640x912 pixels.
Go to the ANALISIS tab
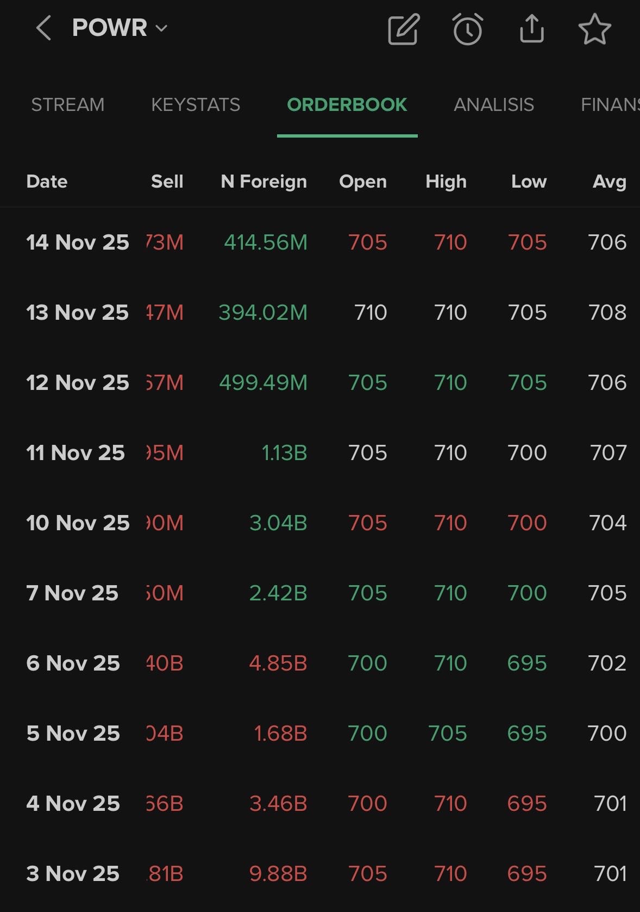click(x=494, y=104)
